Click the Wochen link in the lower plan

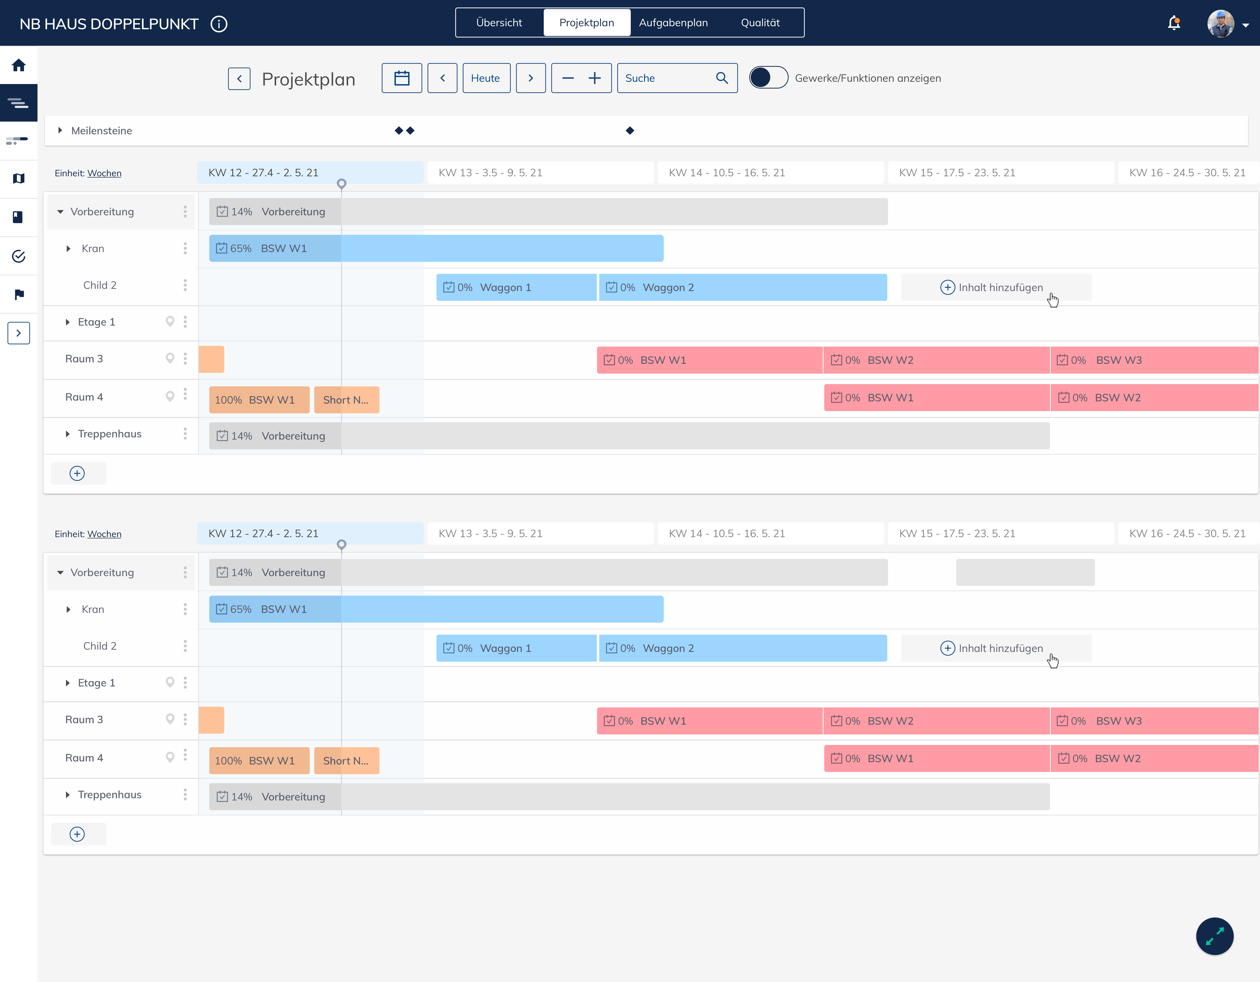[x=104, y=534]
